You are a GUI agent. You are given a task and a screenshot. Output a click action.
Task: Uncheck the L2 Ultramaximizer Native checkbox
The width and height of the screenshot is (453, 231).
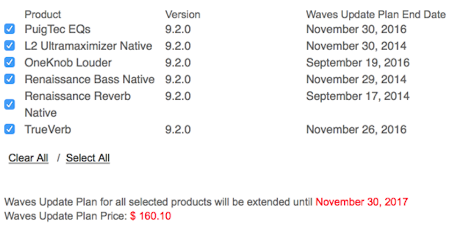click(10, 46)
